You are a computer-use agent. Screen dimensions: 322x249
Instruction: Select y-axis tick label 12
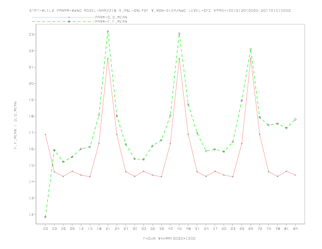coord(31,214)
